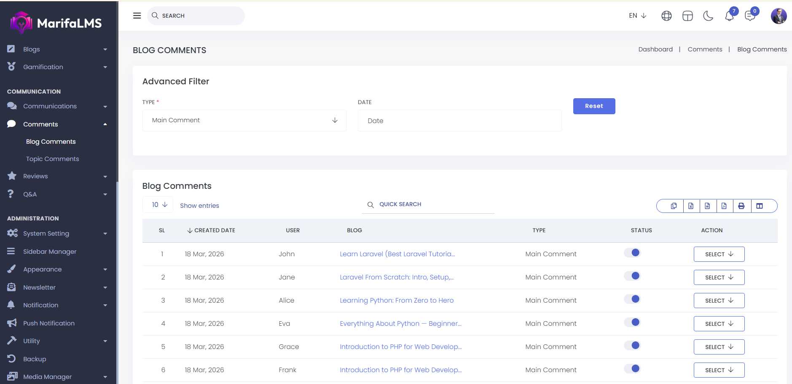Open the Type filter dropdown
This screenshot has height=384, width=792.
(244, 121)
